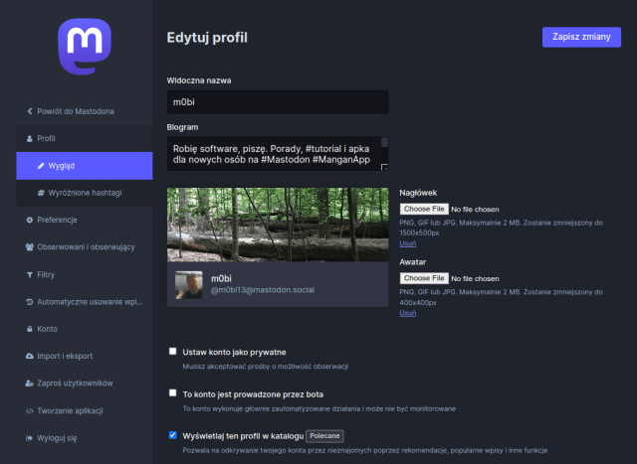
Task: Open Automatyczne usuwanie wpisów settings
Action: coord(84,301)
